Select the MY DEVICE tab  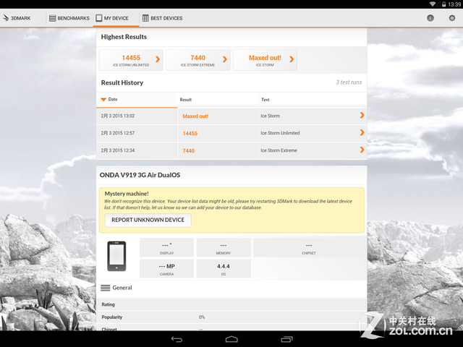(x=116, y=18)
